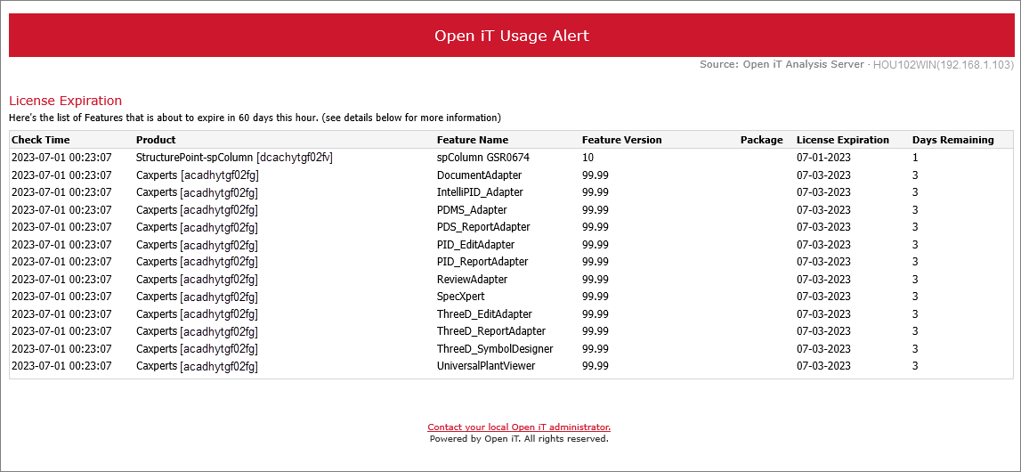Select the License Expiration section heading
This screenshot has height=472, width=1021.
(65, 101)
